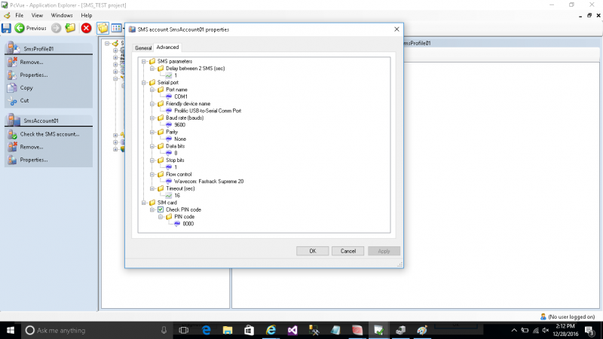Click the Save floppy disk toolbar icon
Viewport: 603px width, 339px height.
(x=6, y=28)
